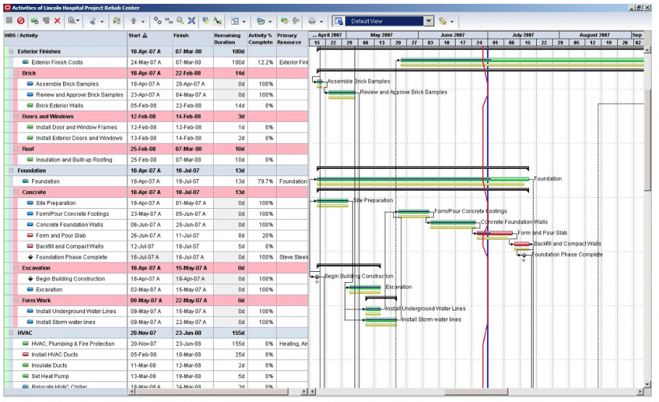Screen dimensions: 659x402
Task: Collapse the Brick WBS node
Action: pos(15,73)
